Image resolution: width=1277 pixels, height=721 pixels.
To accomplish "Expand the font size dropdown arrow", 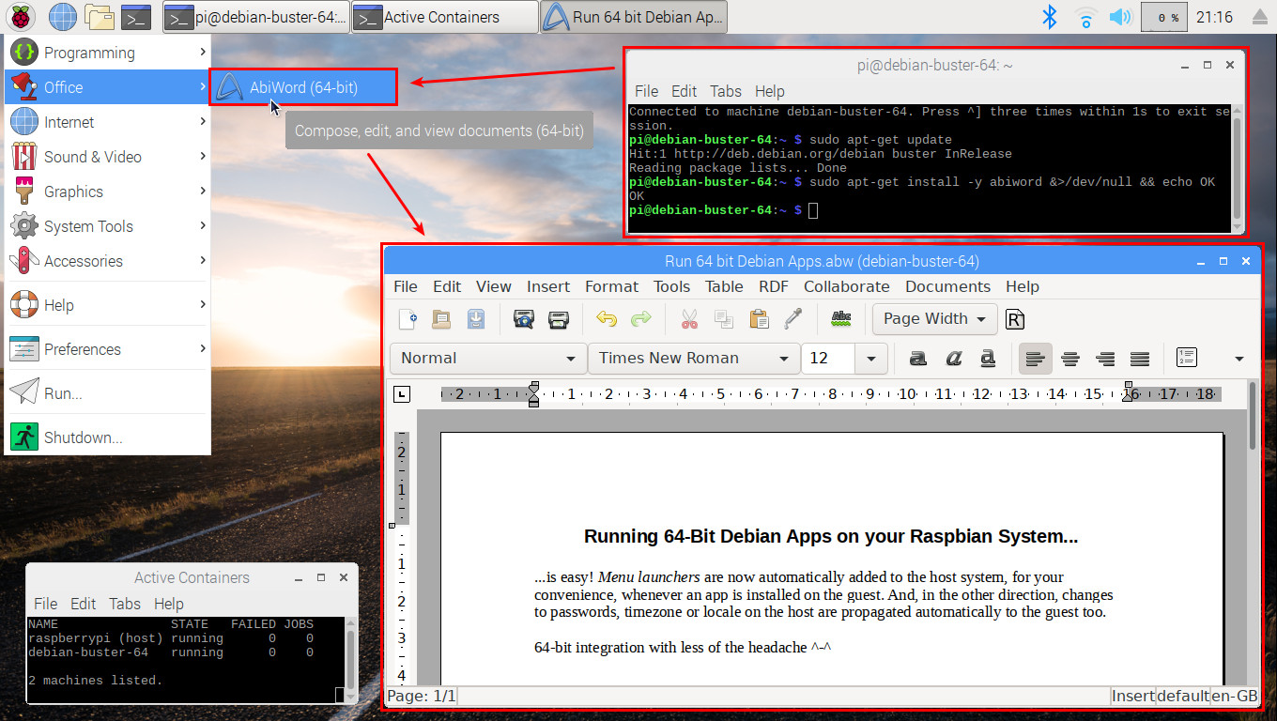I will click(x=871, y=358).
